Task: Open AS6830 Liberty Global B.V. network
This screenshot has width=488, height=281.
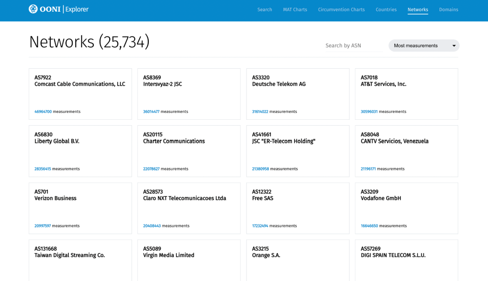Action: [x=80, y=151]
